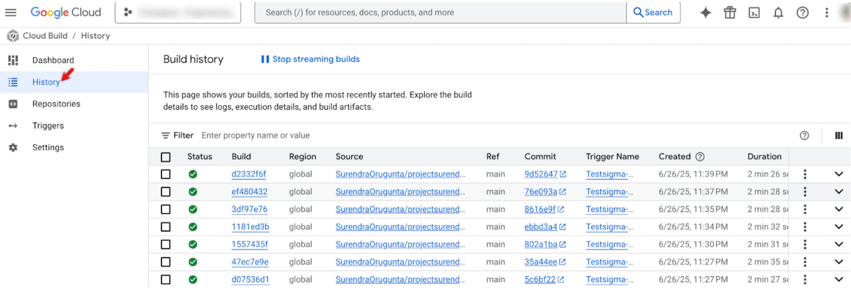Image resolution: width=851 pixels, height=292 pixels.
Task: Open commit 9d52647 externally
Action: pos(545,174)
